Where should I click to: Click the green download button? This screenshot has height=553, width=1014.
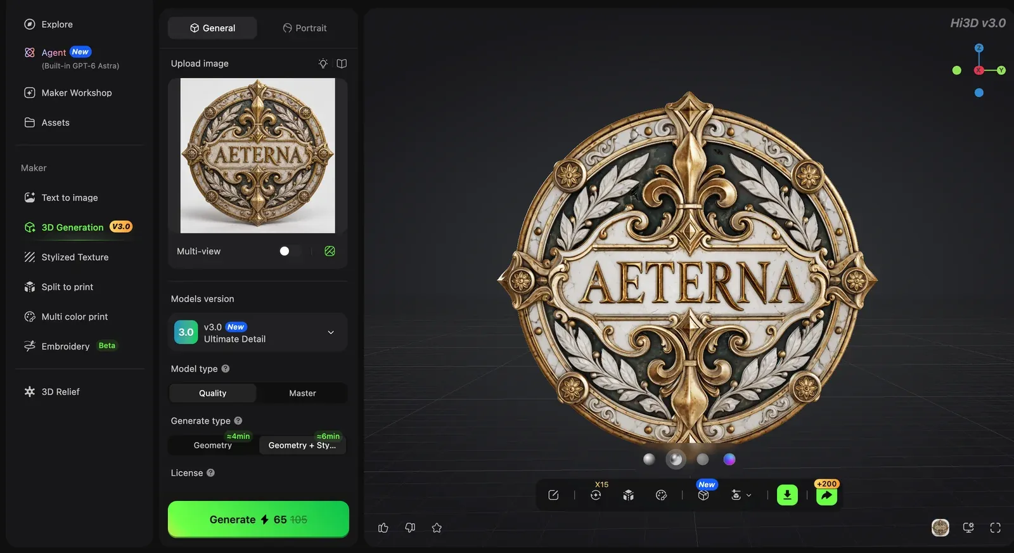787,495
